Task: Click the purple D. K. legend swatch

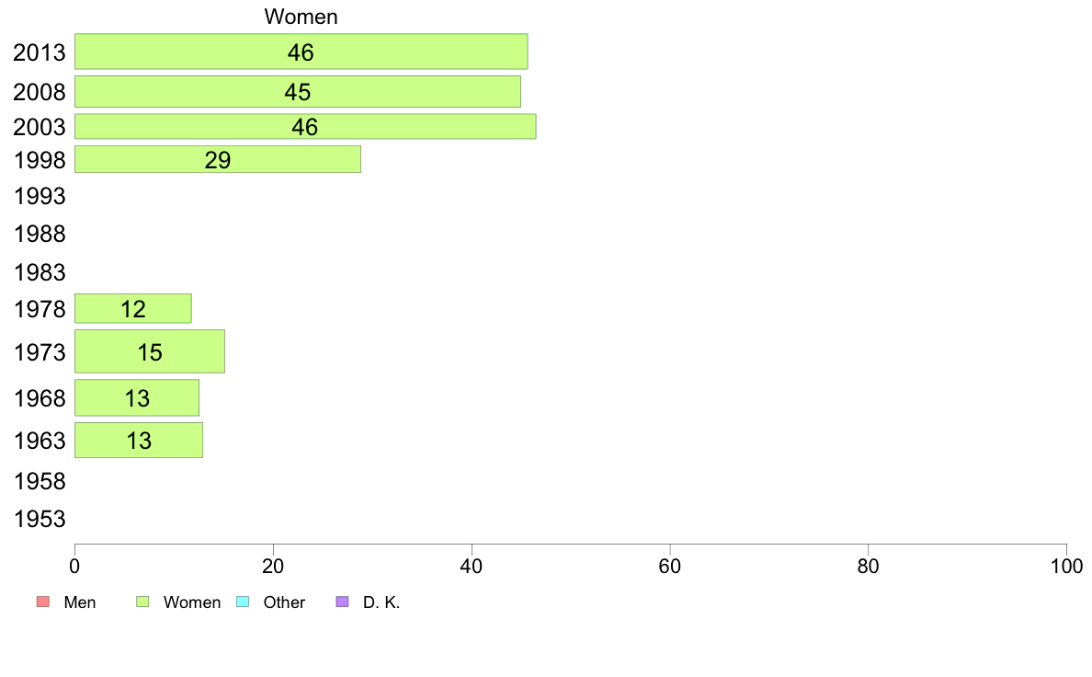Action: coord(342,602)
